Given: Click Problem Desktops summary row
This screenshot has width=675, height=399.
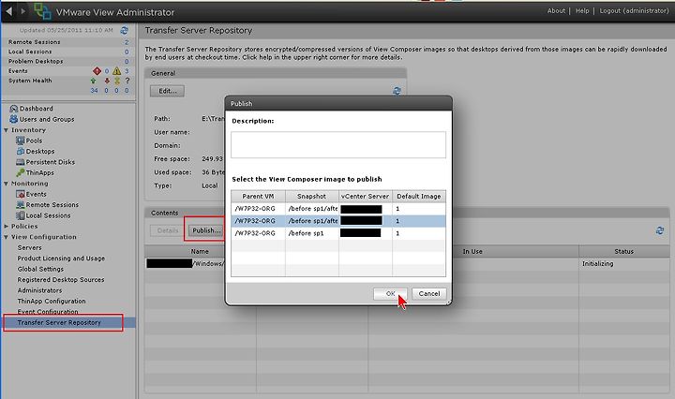Looking at the screenshot, I should point(68,62).
